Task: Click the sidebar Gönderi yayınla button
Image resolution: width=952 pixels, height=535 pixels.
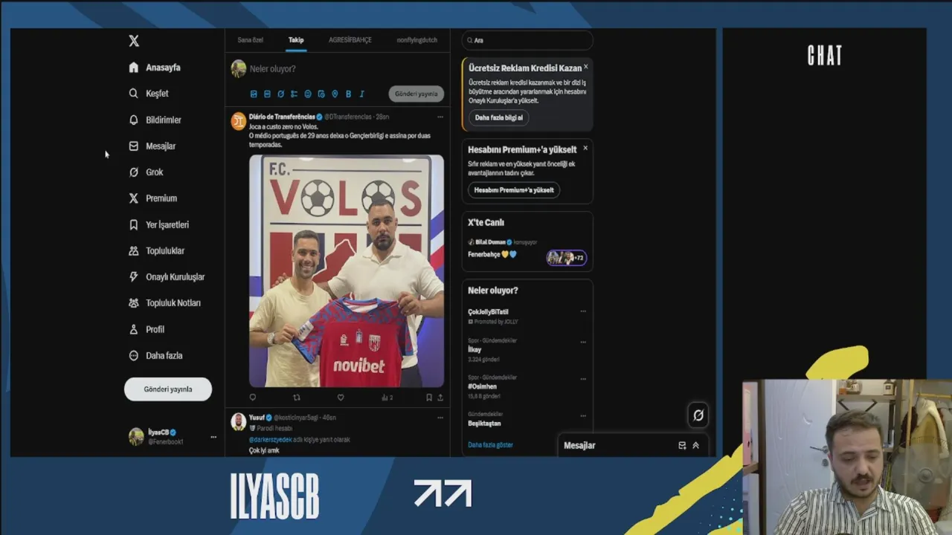Action: [x=168, y=389]
